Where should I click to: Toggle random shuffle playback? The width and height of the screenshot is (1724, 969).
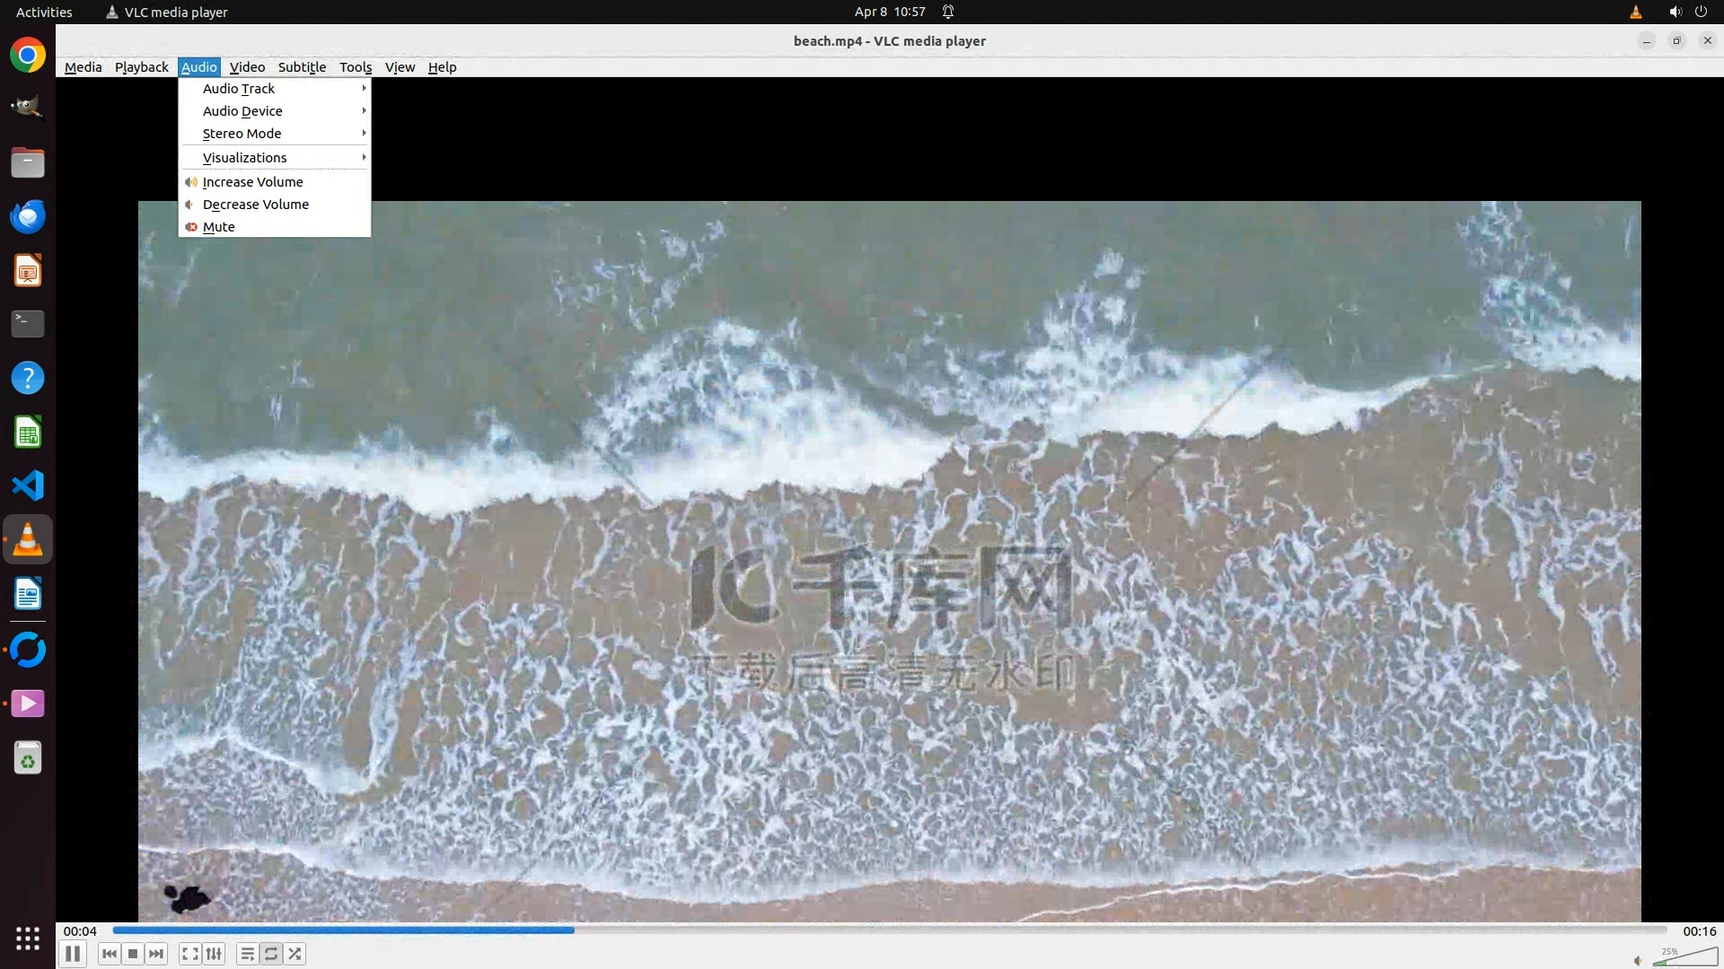tap(295, 954)
